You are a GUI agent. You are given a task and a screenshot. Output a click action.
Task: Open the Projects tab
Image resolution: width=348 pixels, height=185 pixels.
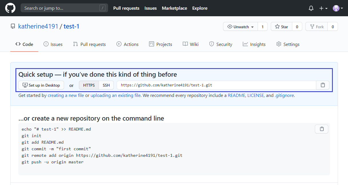160,44
